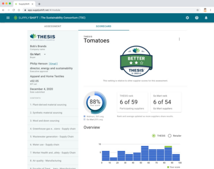Click Philip Henson's Email link
The height and width of the screenshot is (169, 214).
point(53,64)
